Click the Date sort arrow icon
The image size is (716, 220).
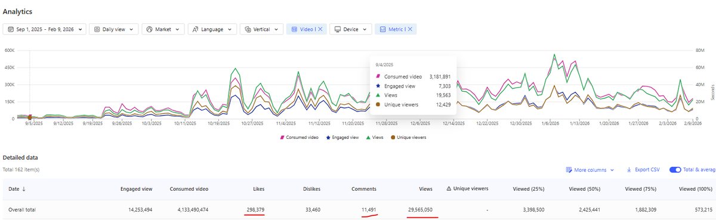[x=23, y=189]
